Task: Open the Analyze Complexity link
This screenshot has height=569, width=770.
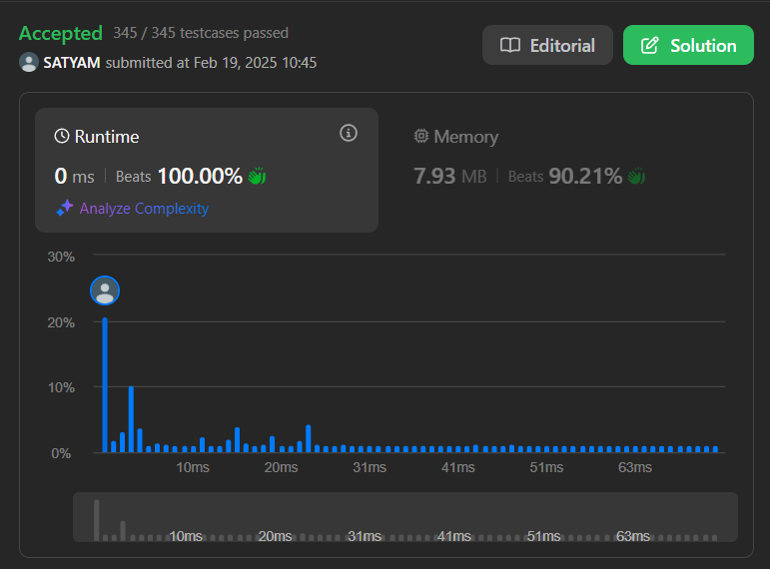Action: 144,209
